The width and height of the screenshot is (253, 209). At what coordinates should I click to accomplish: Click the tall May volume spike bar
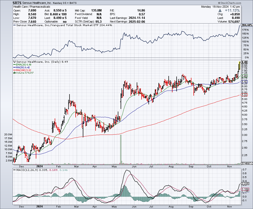click(121, 149)
